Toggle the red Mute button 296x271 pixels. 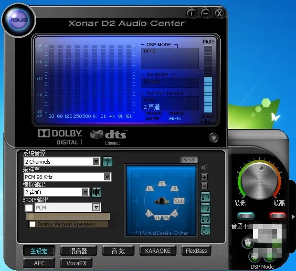coord(277,216)
